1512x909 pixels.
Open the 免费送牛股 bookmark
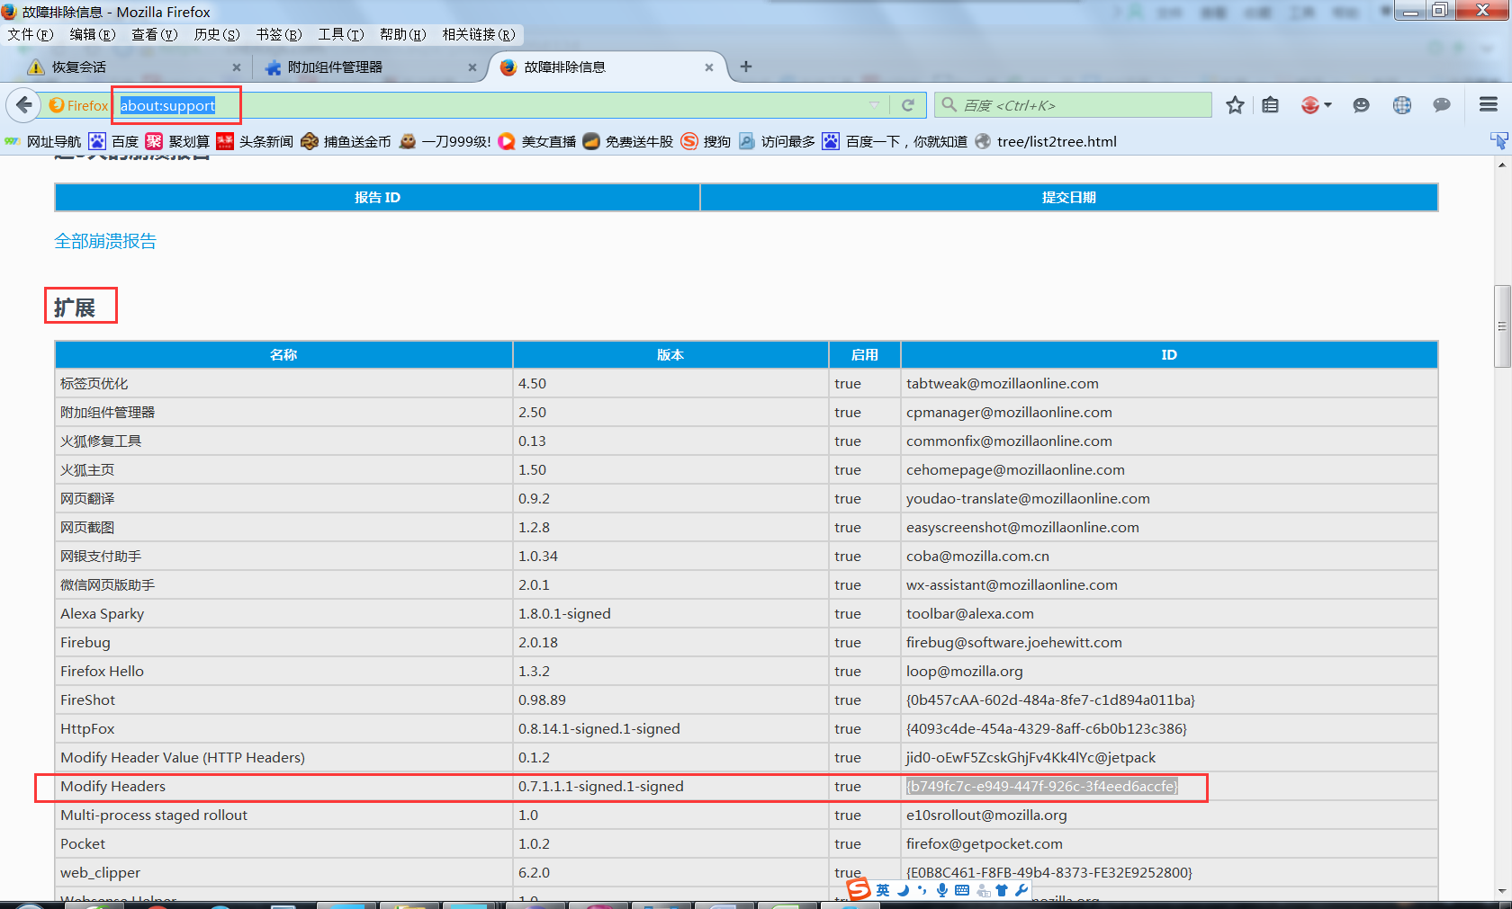pos(627,141)
